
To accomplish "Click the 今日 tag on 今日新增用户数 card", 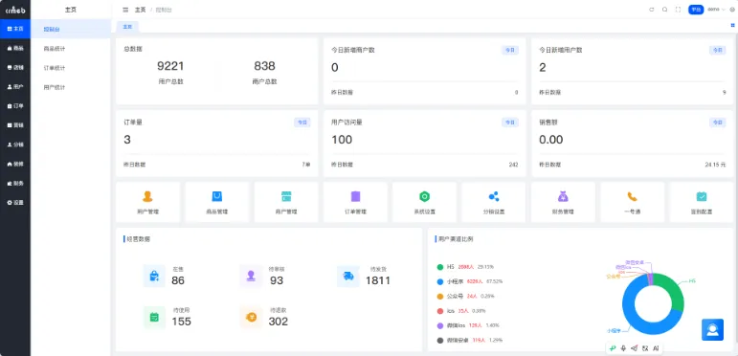I will [718, 50].
